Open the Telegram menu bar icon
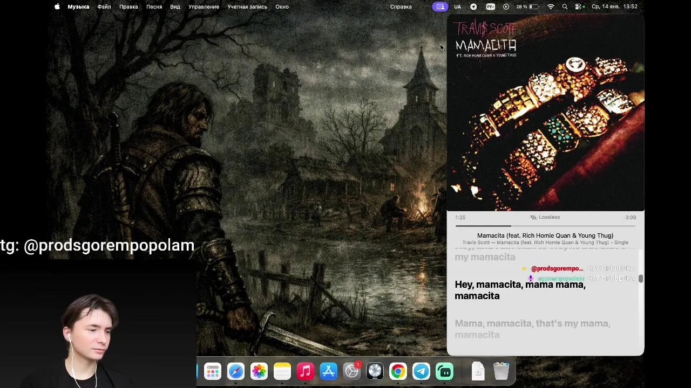 (x=473, y=6)
